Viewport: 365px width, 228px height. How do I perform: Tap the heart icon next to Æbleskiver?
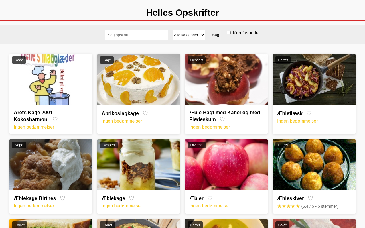311,198
